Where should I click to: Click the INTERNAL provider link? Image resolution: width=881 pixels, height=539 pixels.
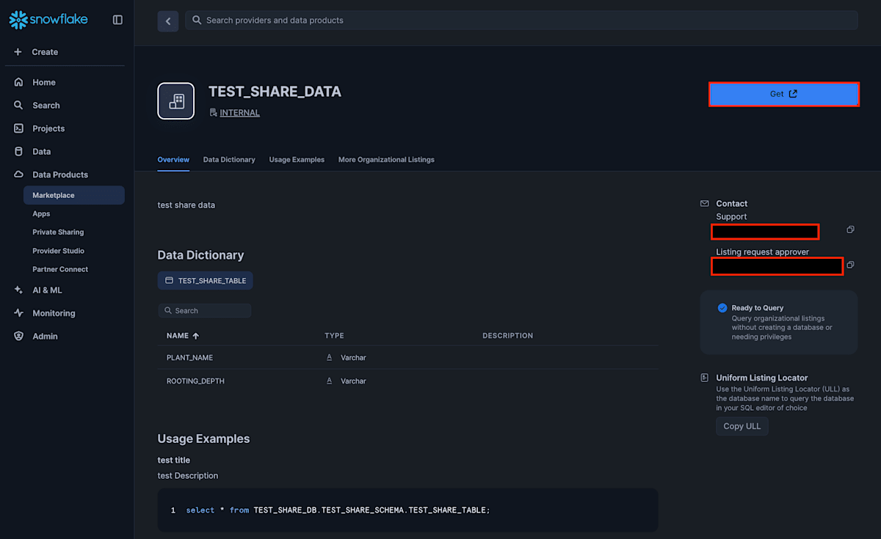click(239, 113)
